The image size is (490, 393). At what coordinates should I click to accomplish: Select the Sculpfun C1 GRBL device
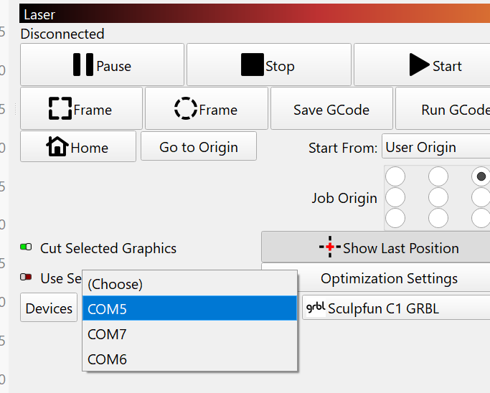click(395, 308)
